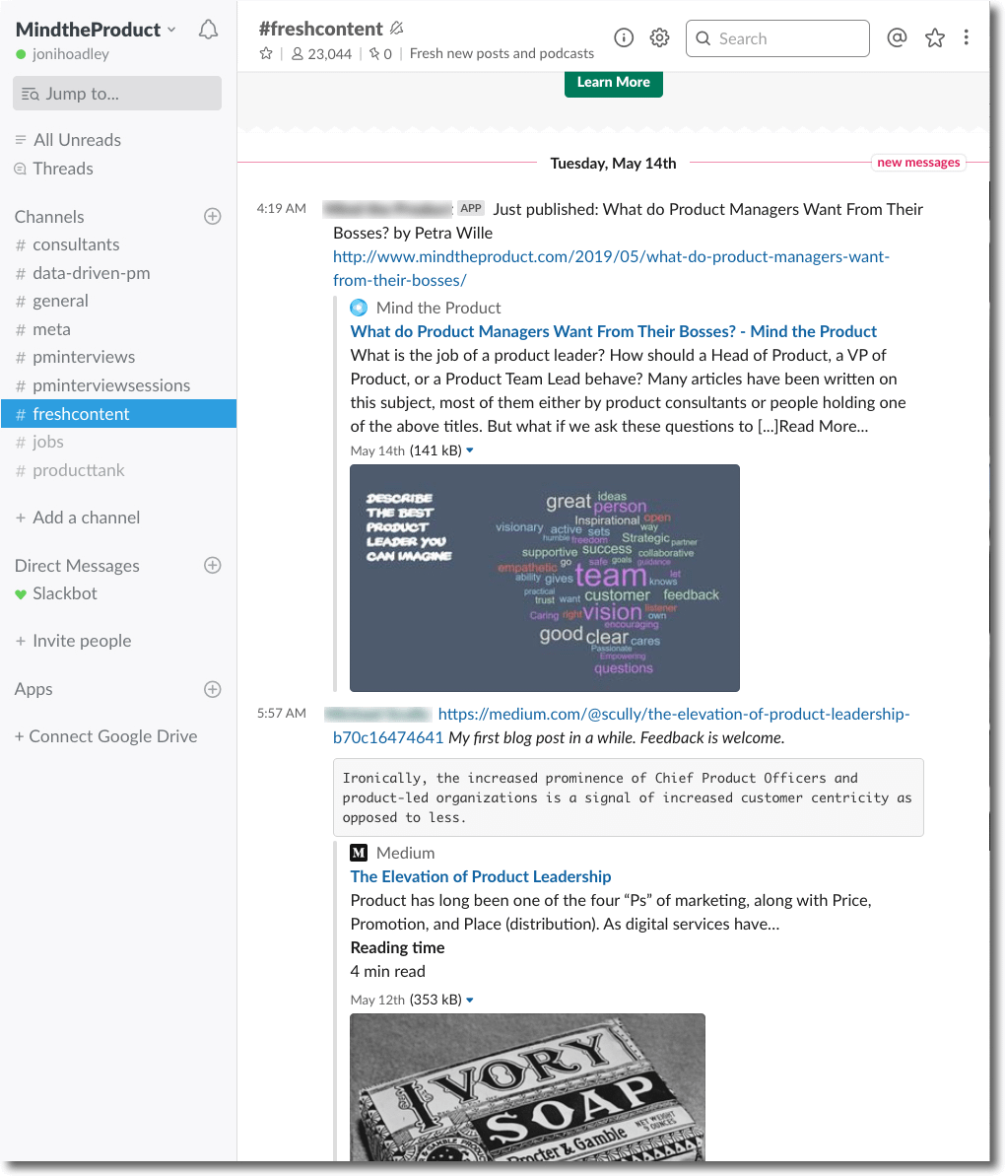Screen dimensions: 1005x1176
Task: Open the Jump to quick switcher
Action: pyautogui.click(x=117, y=93)
